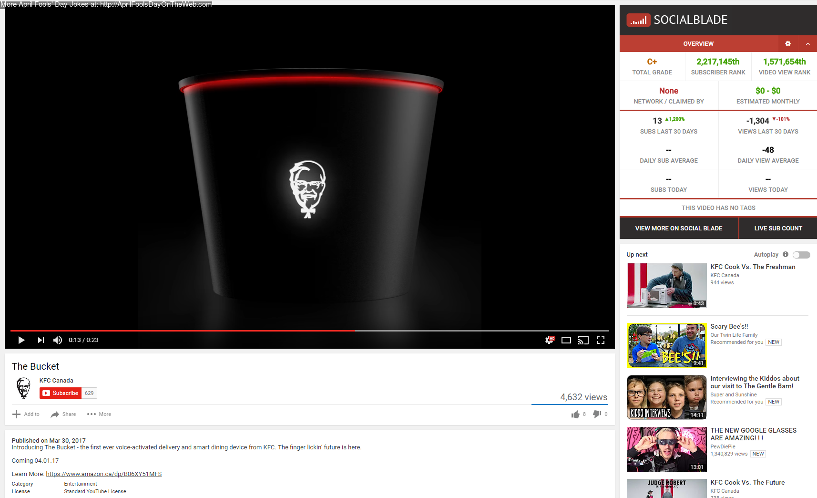Seek along the red video progress bar
The image size is (817, 498).
[x=310, y=331]
